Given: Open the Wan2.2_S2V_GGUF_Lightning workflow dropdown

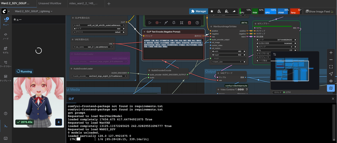Looking at the screenshot, I should click(x=33, y=11).
